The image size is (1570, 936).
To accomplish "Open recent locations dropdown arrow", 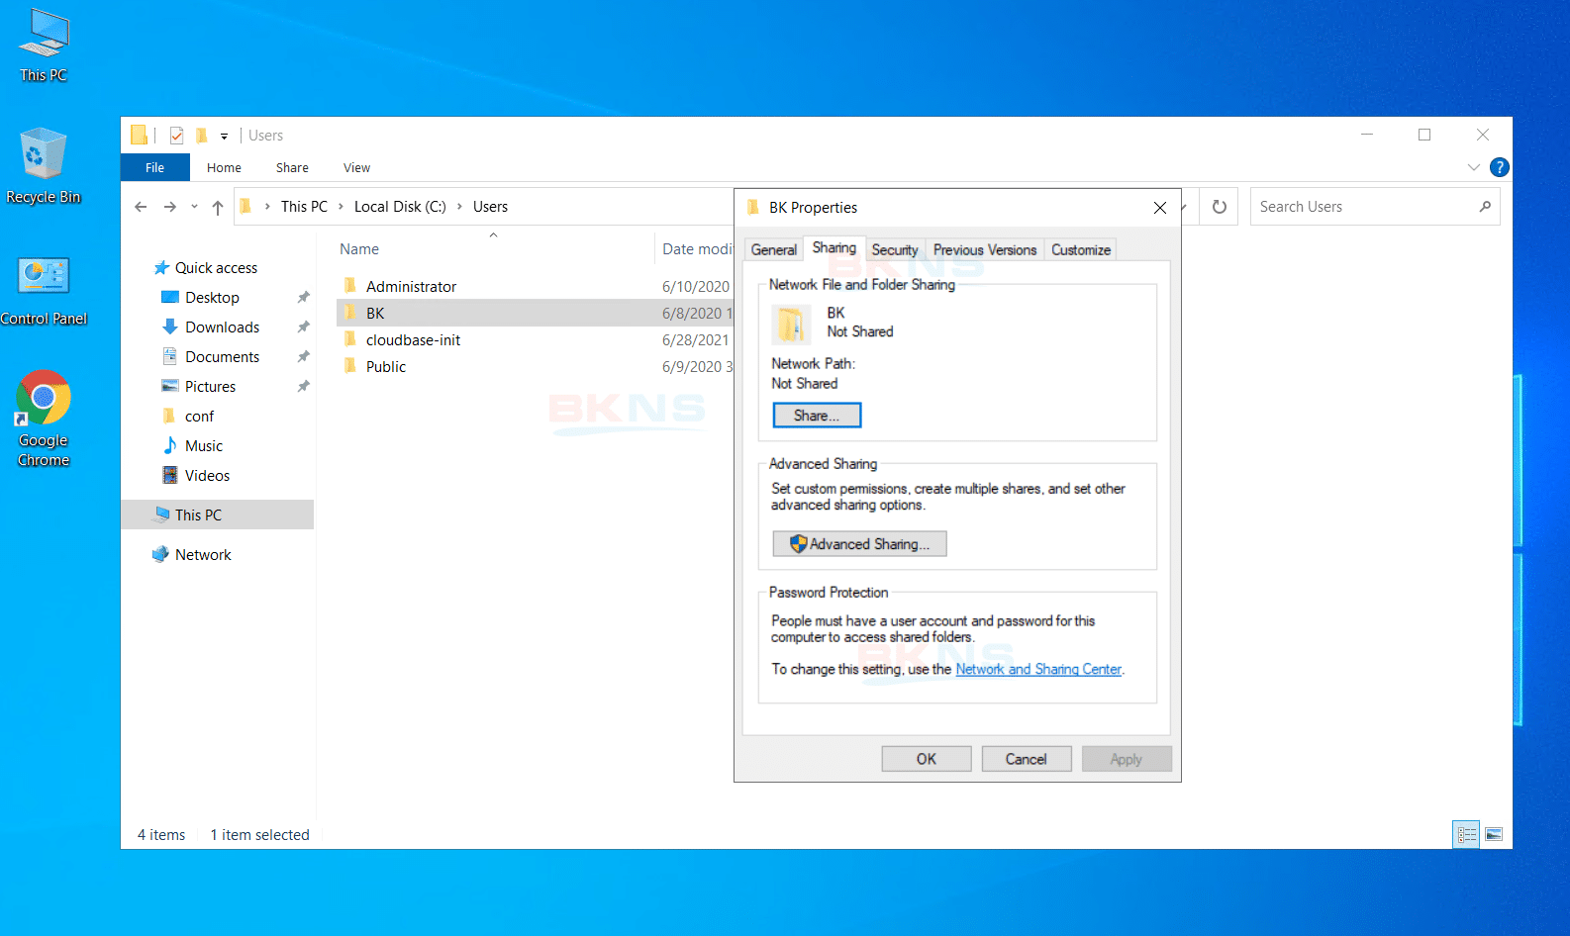I will tap(194, 207).
